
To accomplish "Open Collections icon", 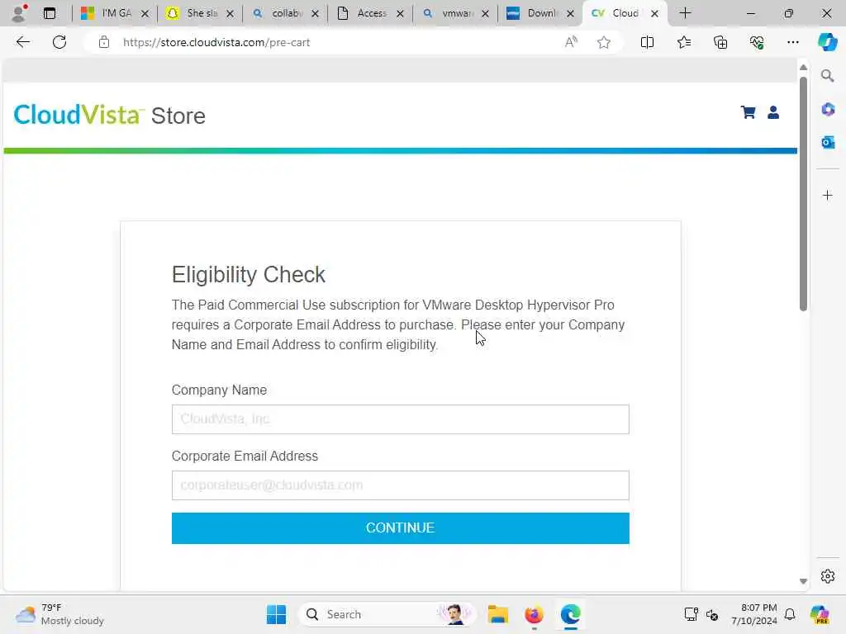I will 720,42.
